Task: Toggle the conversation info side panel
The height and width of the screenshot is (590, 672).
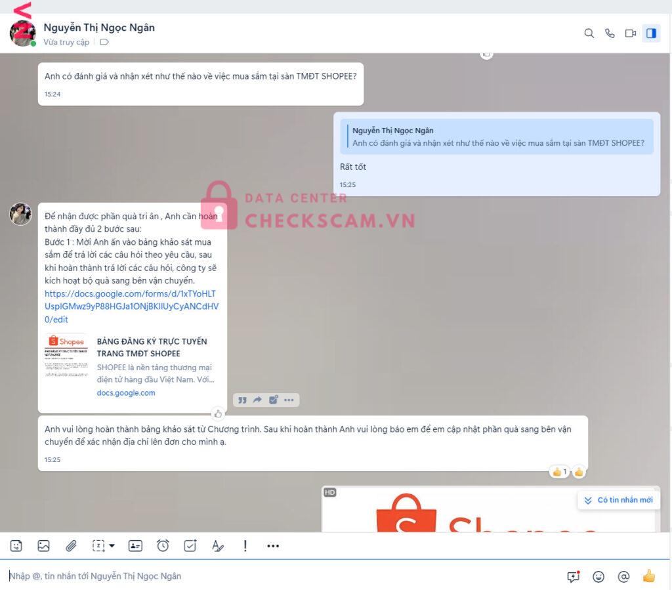Action: (651, 33)
